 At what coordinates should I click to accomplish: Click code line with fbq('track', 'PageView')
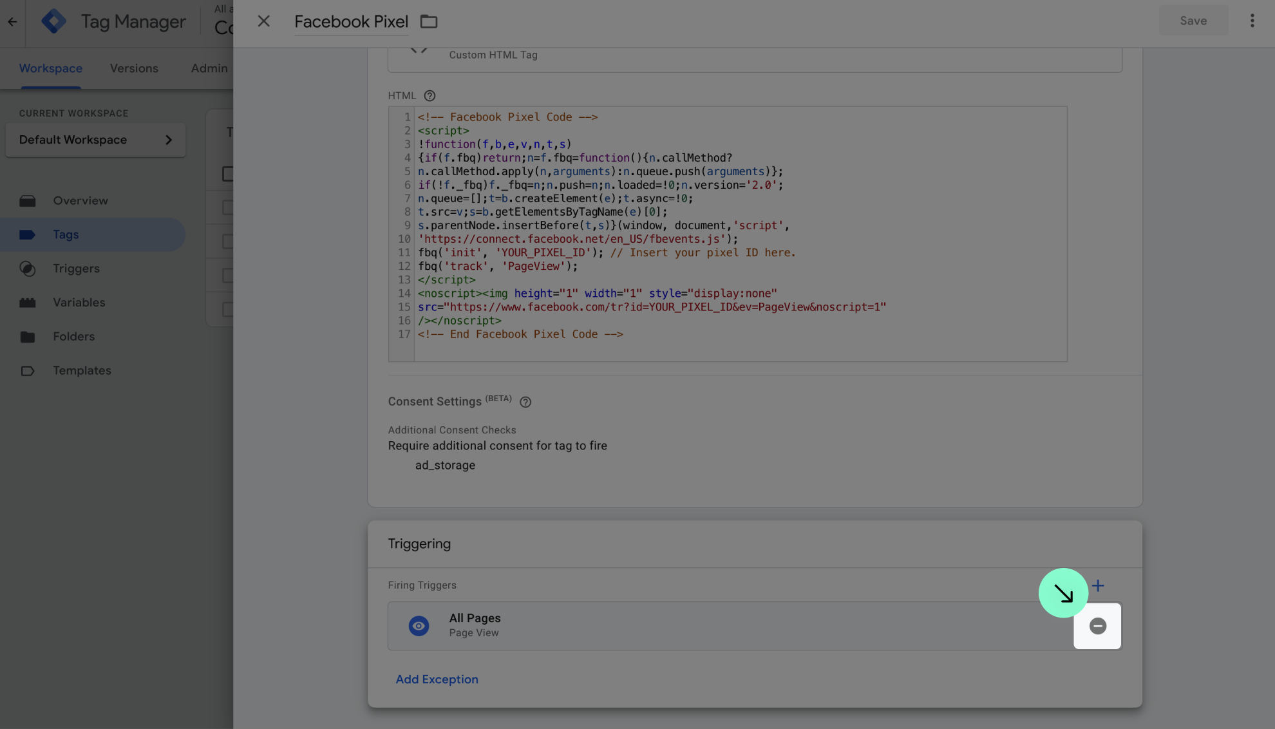[x=498, y=266]
